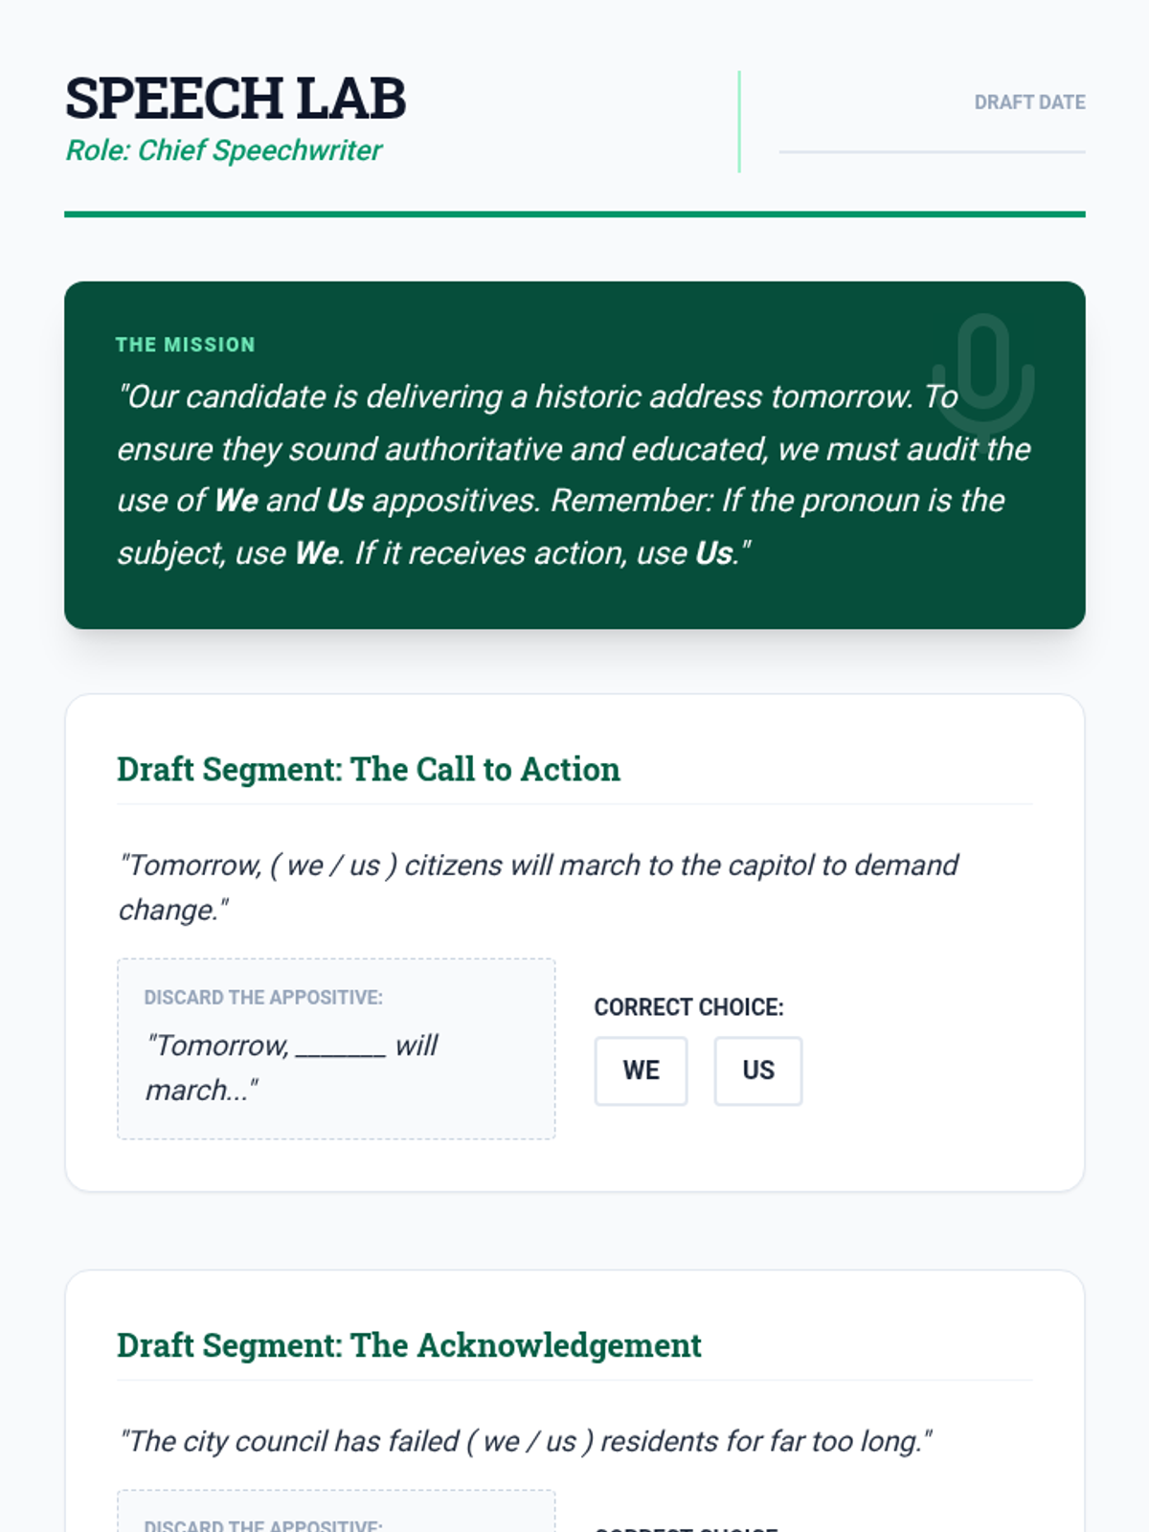
Task: Choose the US answer button
Action: tap(757, 1070)
